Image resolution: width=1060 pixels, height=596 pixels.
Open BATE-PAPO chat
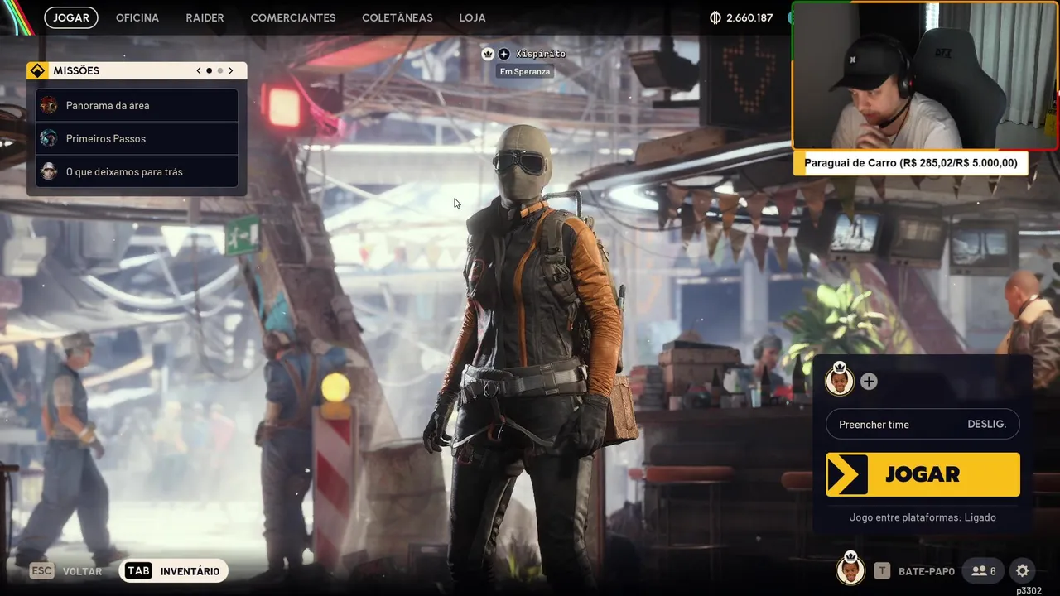(x=927, y=571)
